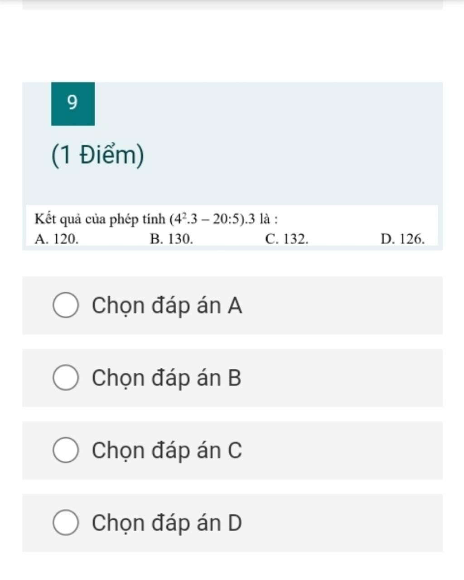The image size is (464, 580).
Task: Select the radio button for answer A
Action: click(66, 305)
